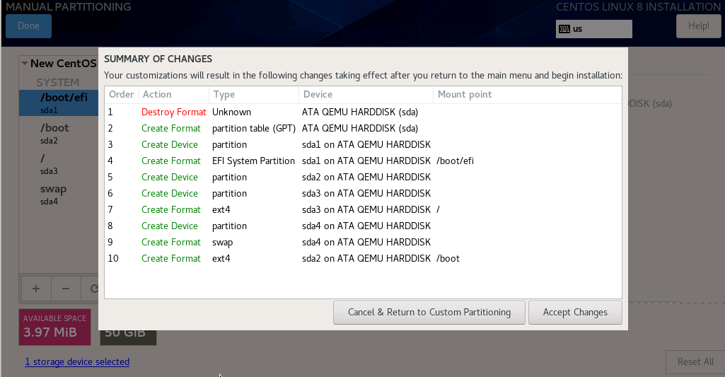Click the Reset All button
Image resolution: width=725 pixels, height=377 pixels.
[x=695, y=361]
